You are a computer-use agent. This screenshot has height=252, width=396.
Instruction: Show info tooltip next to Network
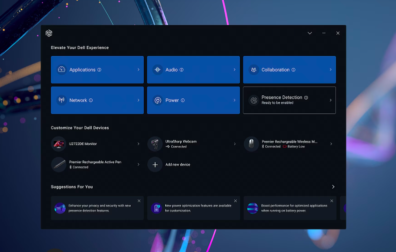[91, 100]
